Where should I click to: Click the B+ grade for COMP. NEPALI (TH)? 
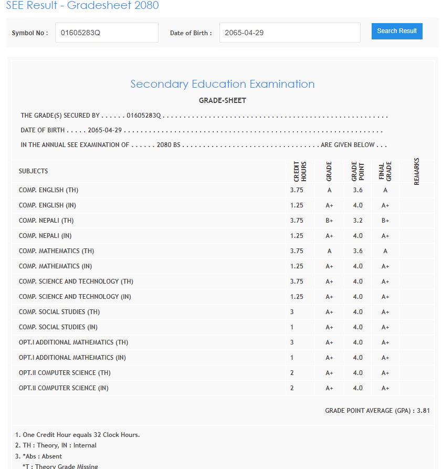(x=329, y=221)
